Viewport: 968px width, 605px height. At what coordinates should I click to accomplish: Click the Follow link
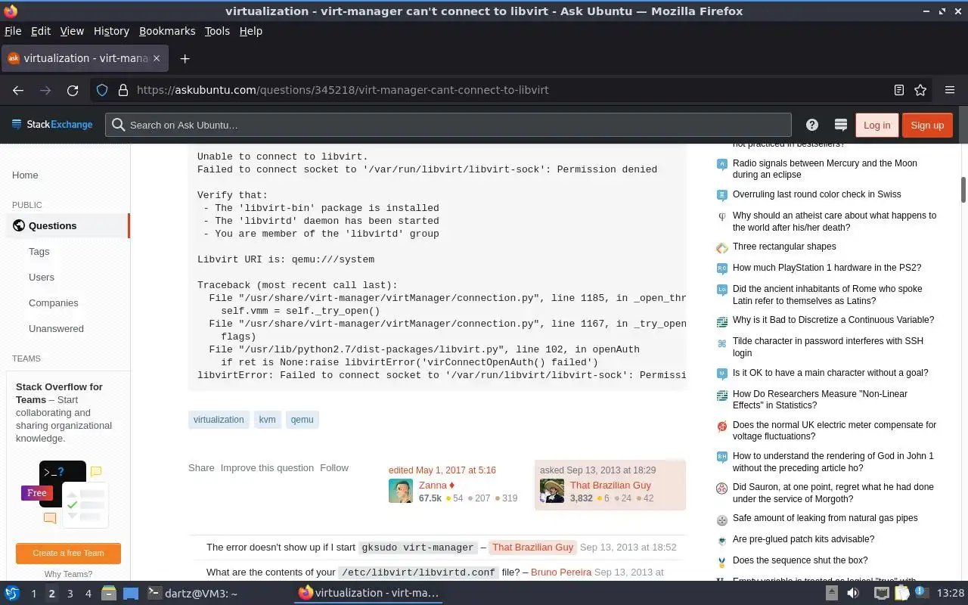pyautogui.click(x=334, y=468)
